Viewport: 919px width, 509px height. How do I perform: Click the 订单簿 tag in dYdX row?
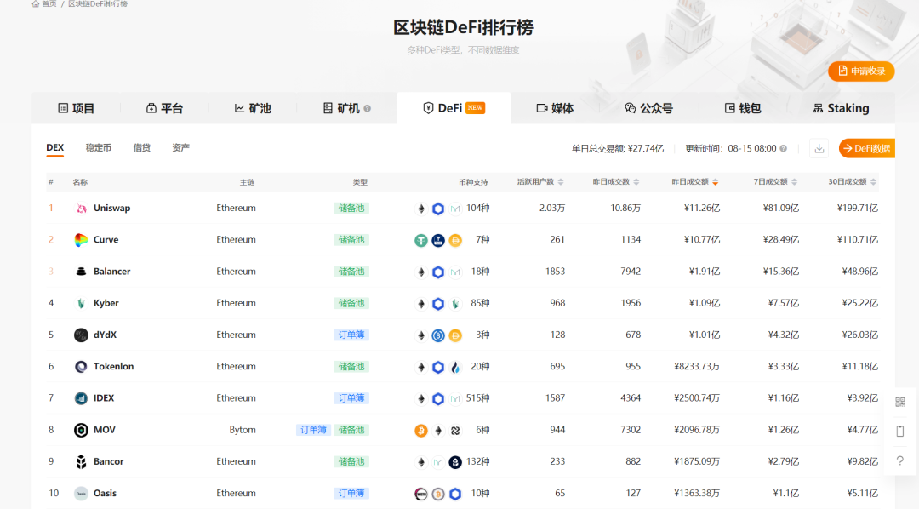click(x=351, y=335)
